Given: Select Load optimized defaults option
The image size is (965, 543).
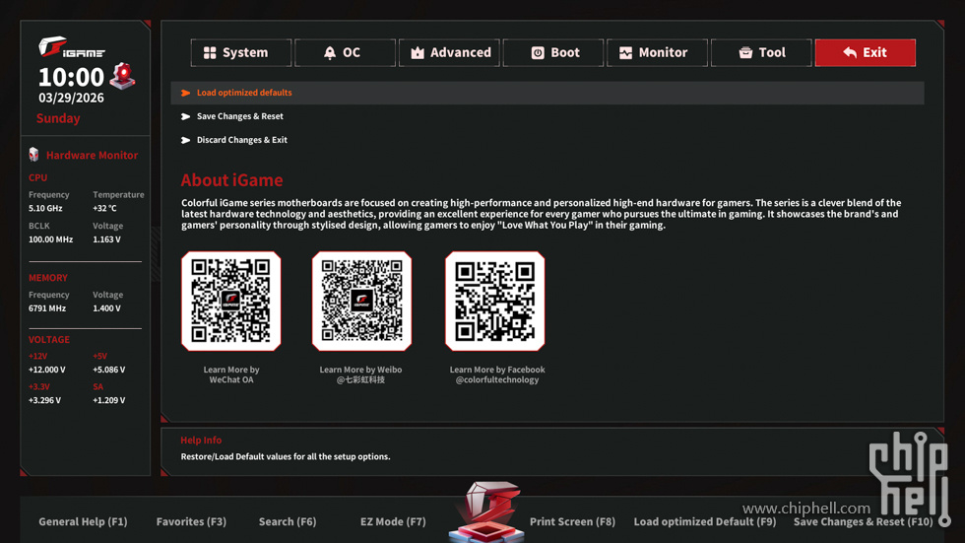Looking at the screenshot, I should 547,93.
